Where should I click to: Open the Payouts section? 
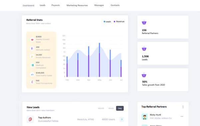(56, 5)
